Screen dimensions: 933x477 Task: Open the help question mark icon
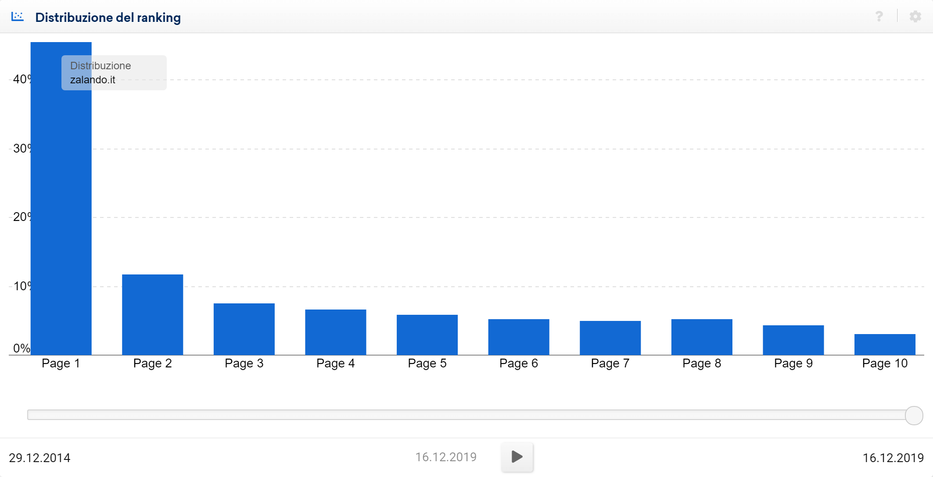(879, 16)
